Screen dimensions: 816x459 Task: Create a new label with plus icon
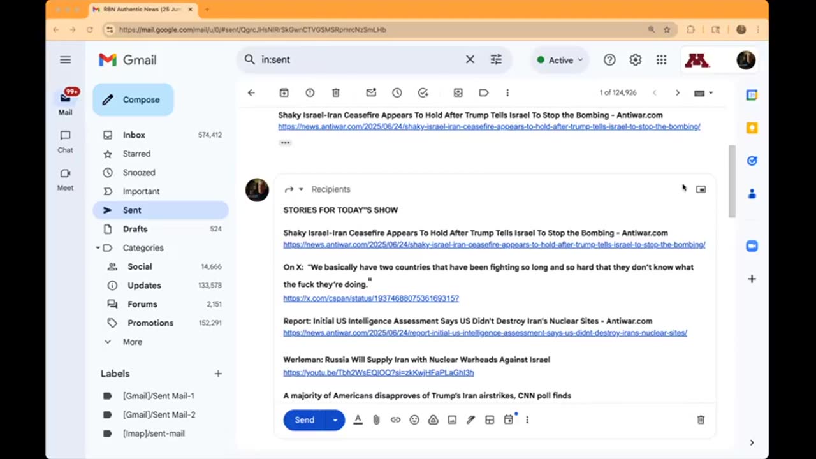coord(218,374)
